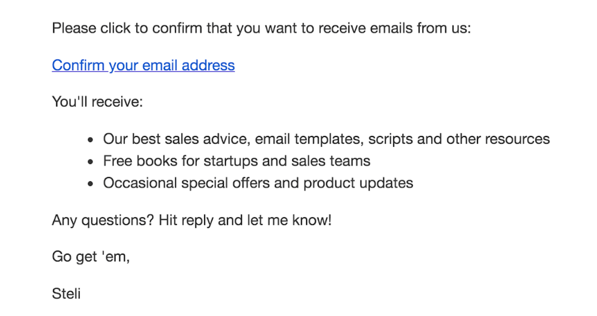
Task: Click the first bullet point dot
Action: (x=91, y=139)
